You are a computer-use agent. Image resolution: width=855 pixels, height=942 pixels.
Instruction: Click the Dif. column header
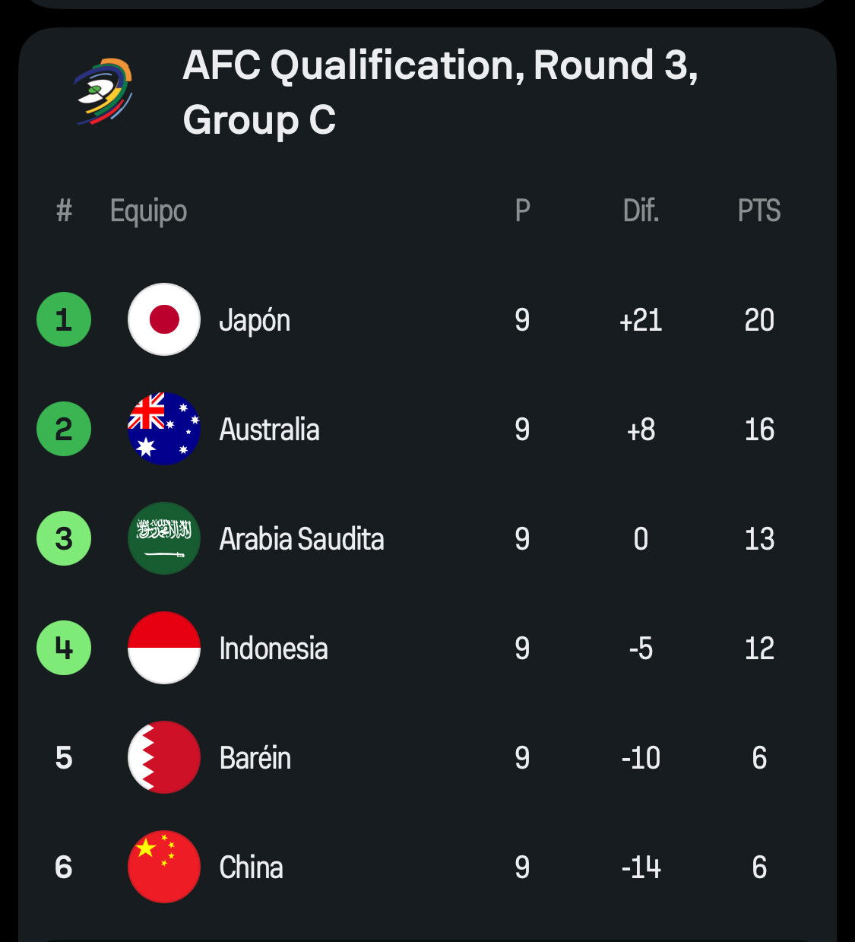click(641, 211)
